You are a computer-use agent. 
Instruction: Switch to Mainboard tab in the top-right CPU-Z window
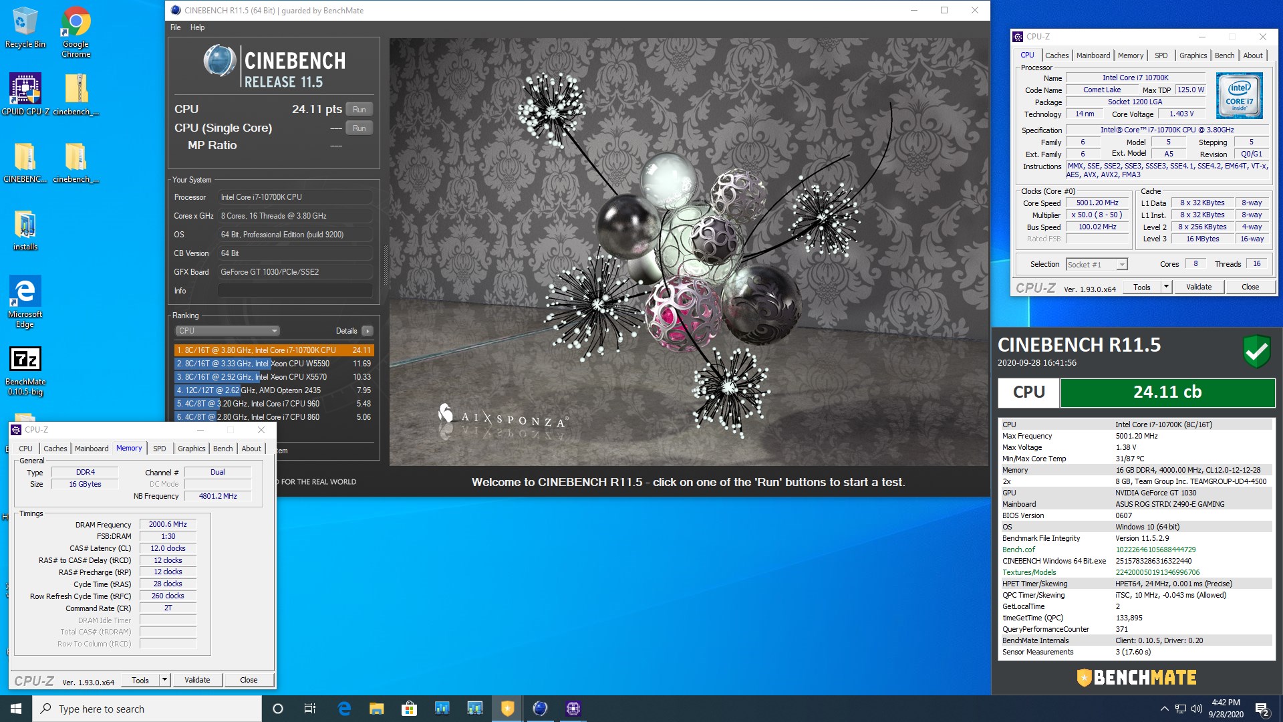click(1093, 55)
